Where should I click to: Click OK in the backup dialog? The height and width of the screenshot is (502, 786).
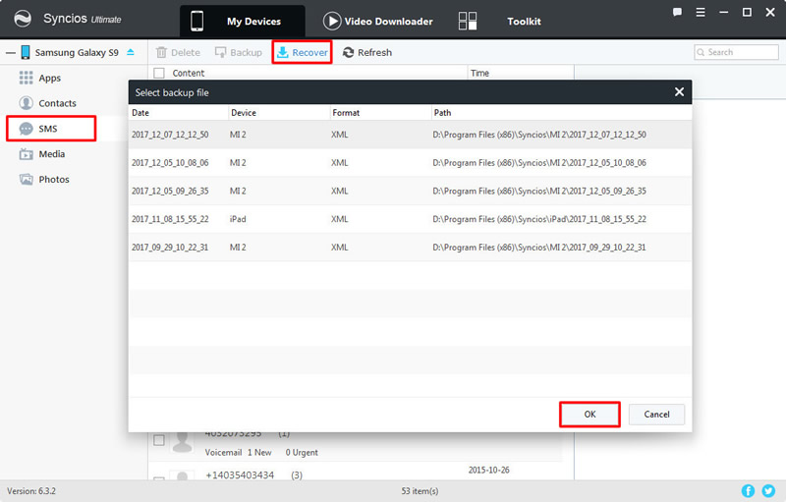point(590,415)
